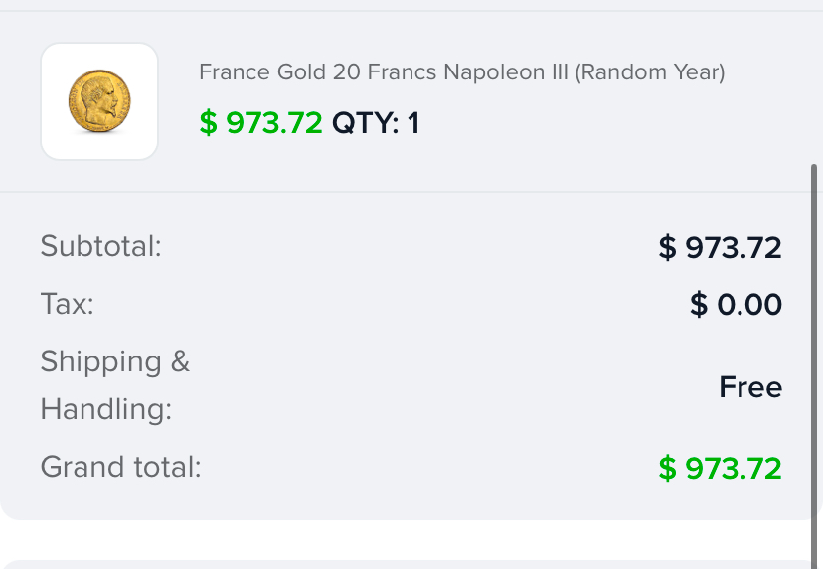The width and height of the screenshot is (823, 569).
Task: Click the Subtotal label
Action: click(x=100, y=246)
